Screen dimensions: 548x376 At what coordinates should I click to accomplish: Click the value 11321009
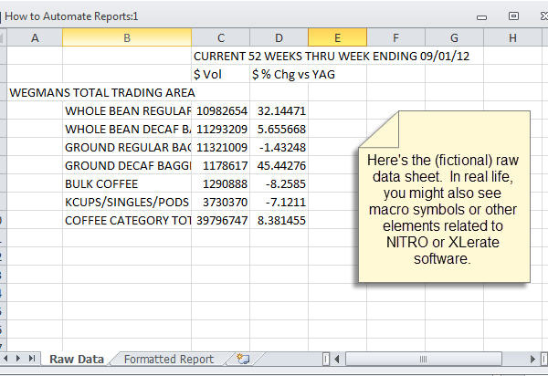coord(220,147)
